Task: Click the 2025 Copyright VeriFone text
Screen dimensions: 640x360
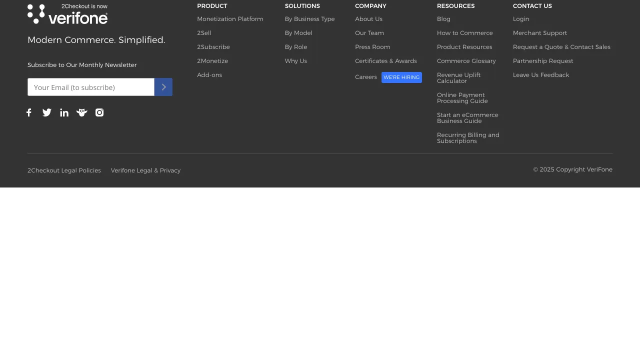Action: click(572, 169)
